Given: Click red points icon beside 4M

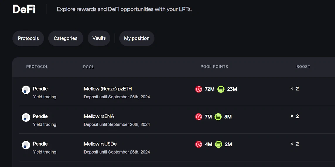Looking at the screenshot, I should tap(199, 144).
